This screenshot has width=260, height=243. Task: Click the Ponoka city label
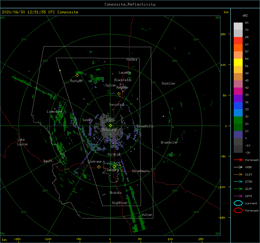[132, 60]
